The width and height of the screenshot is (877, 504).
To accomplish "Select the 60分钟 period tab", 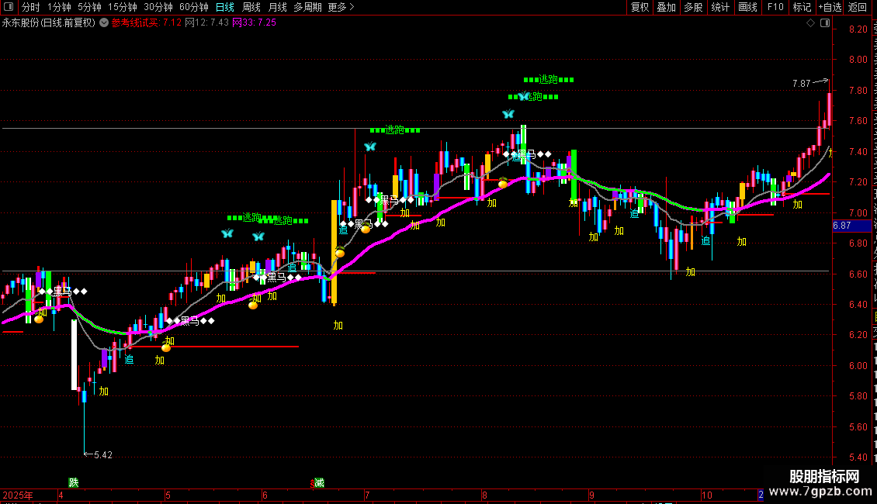I will [193, 7].
